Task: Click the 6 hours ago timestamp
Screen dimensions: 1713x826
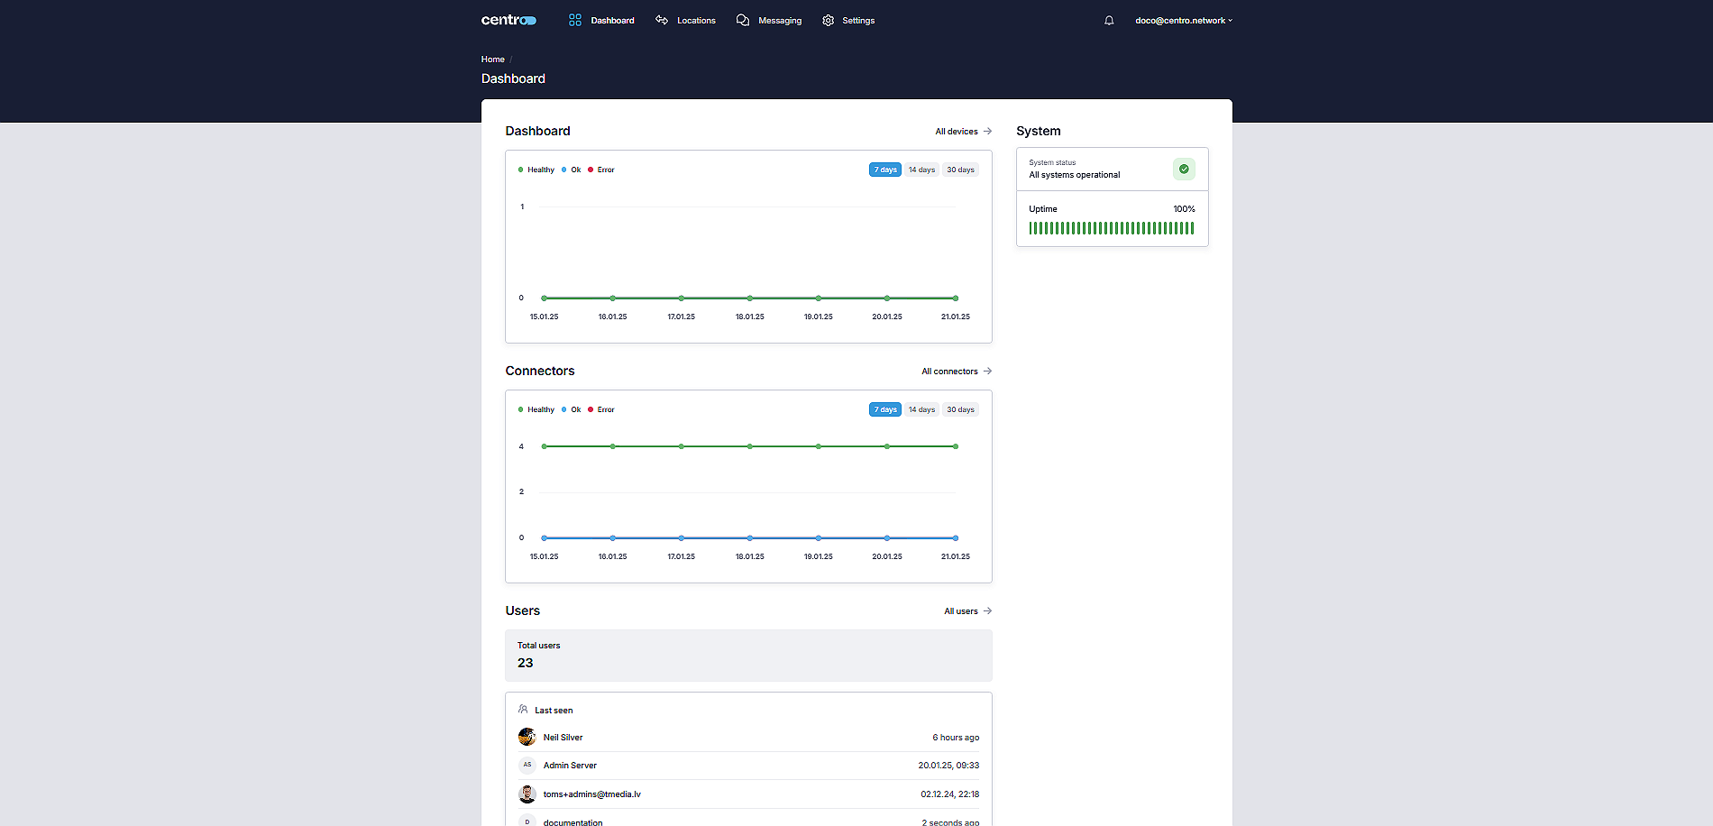Action: (956, 738)
